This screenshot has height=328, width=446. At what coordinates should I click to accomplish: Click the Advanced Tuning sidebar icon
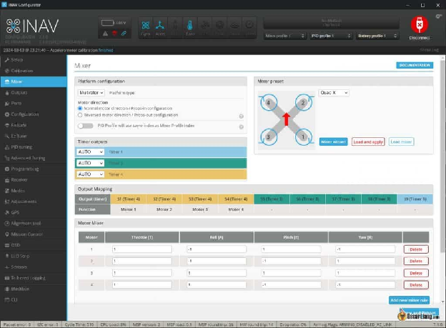pyautogui.click(x=7, y=158)
